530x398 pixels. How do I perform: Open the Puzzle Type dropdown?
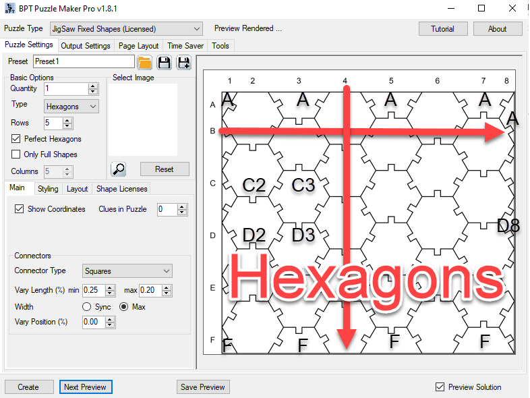click(x=125, y=29)
